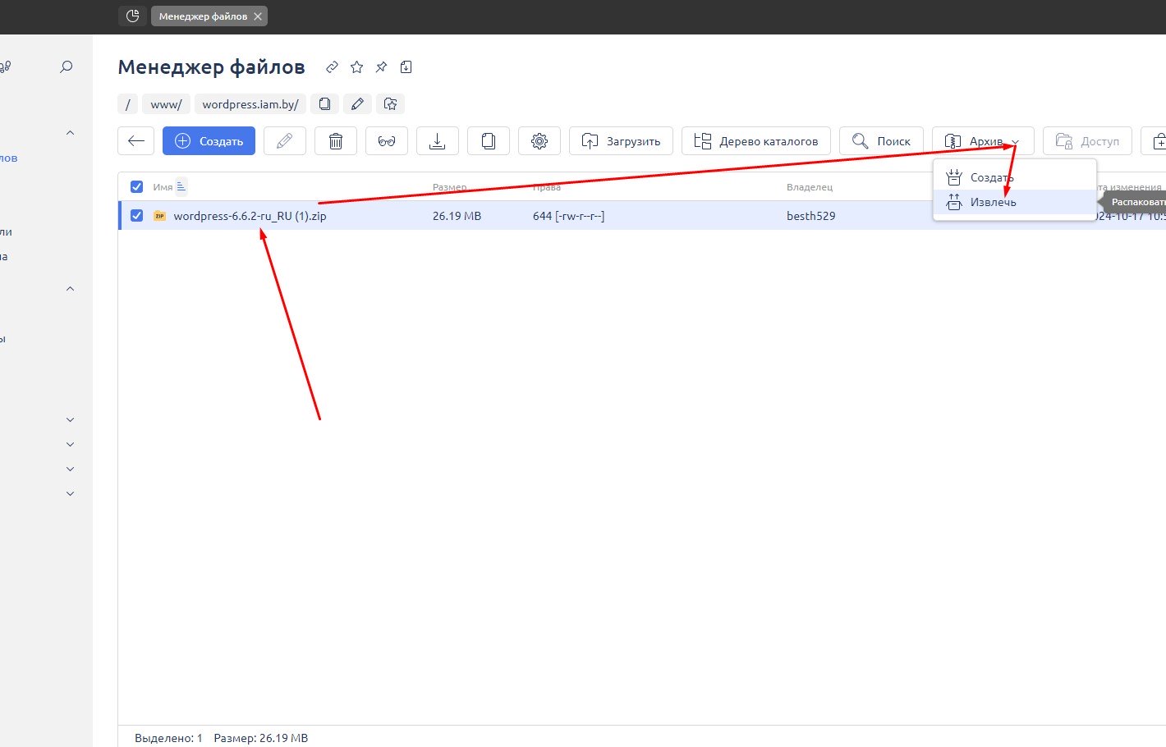View file with glasses icon button
The width and height of the screenshot is (1166, 747).
(x=387, y=141)
